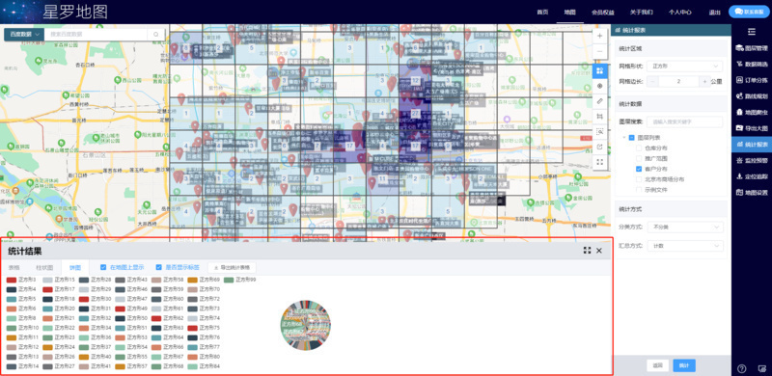Click the 星罗地图 logo title
Image resolution: width=772 pixels, height=376 pixels.
pyautogui.click(x=75, y=12)
